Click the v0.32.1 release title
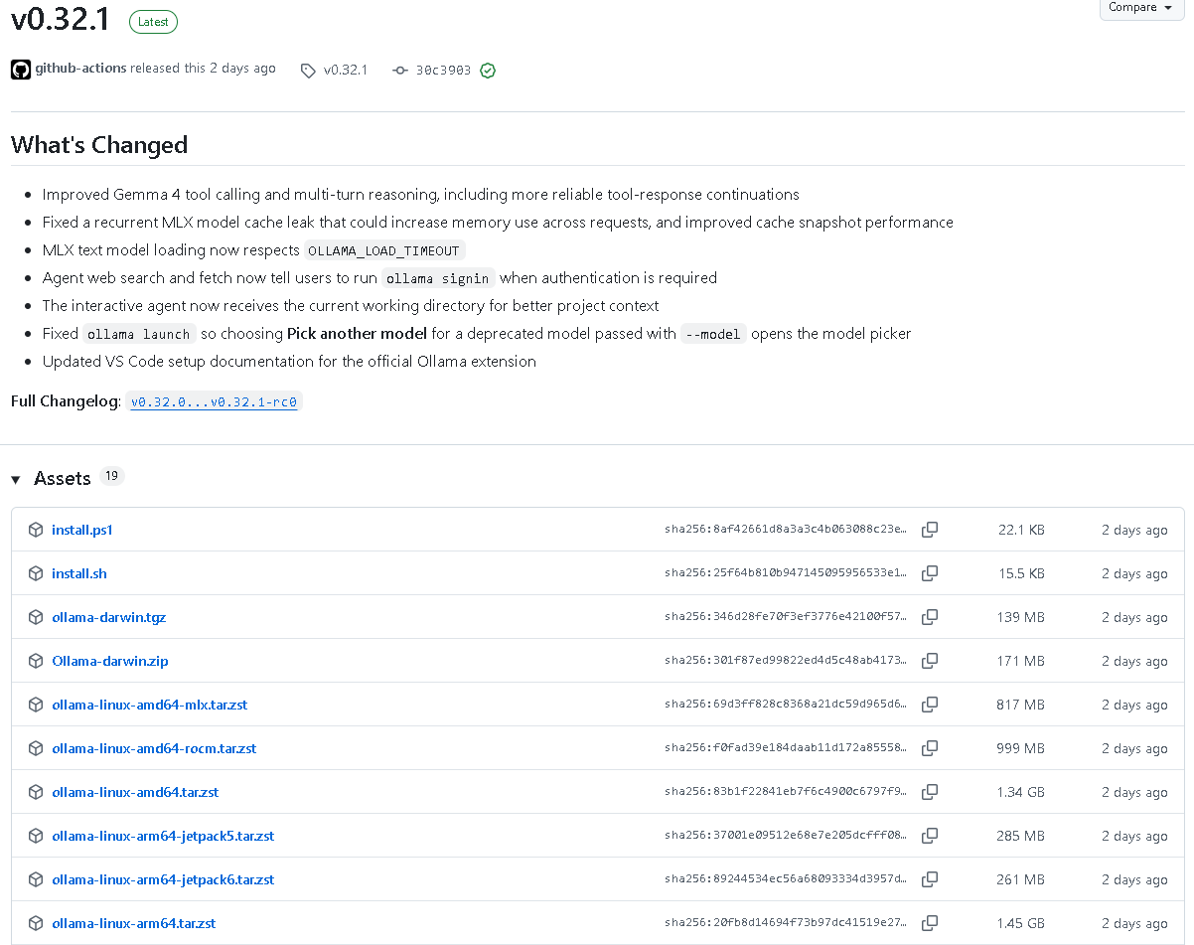The image size is (1194, 945). pos(61,19)
